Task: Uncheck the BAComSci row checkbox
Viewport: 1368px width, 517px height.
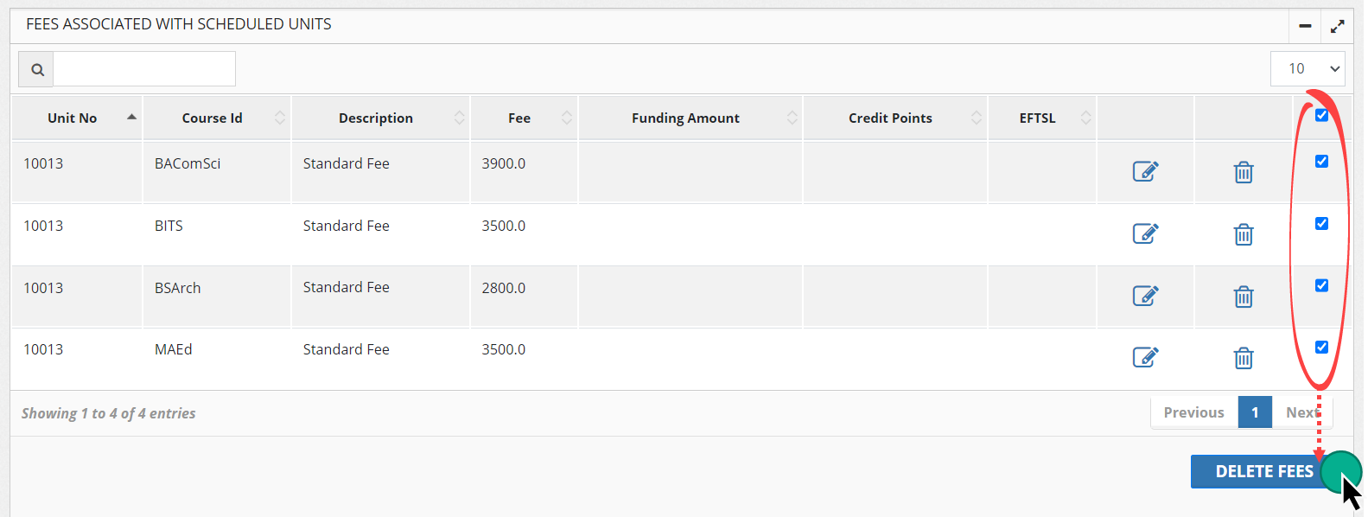Action: tap(1321, 161)
